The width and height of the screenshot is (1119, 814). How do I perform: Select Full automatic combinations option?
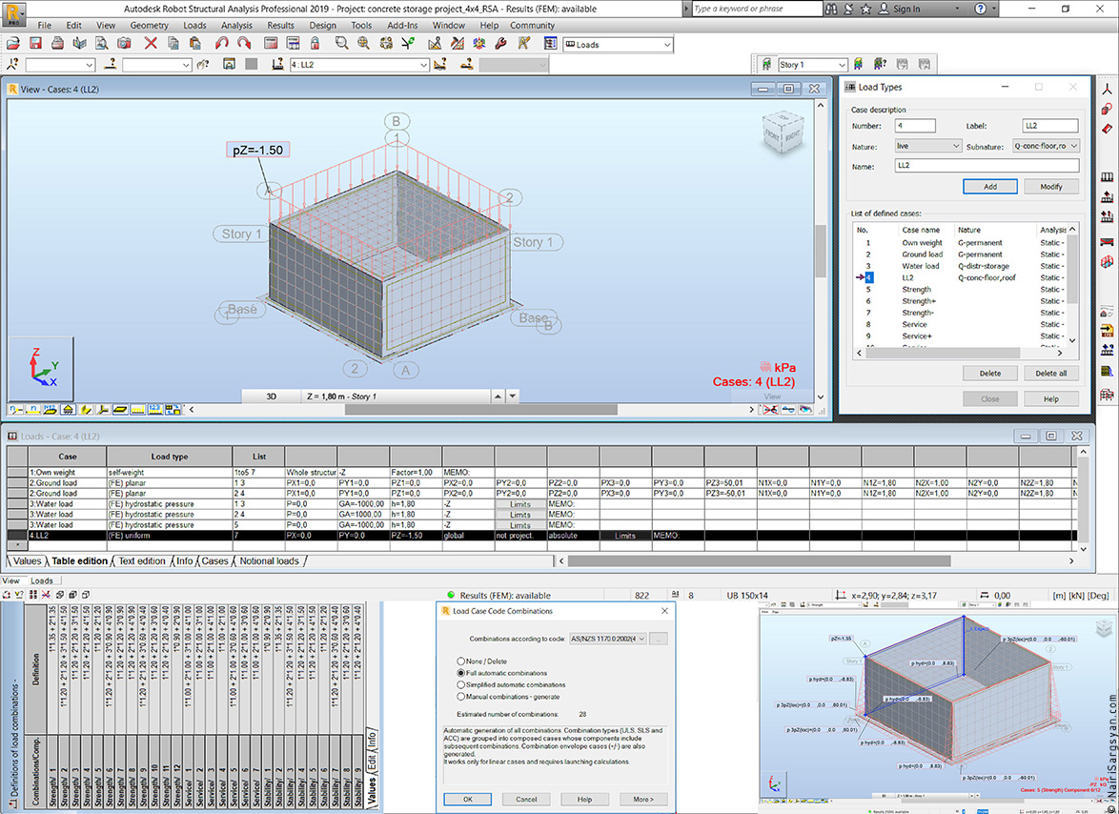[461, 673]
